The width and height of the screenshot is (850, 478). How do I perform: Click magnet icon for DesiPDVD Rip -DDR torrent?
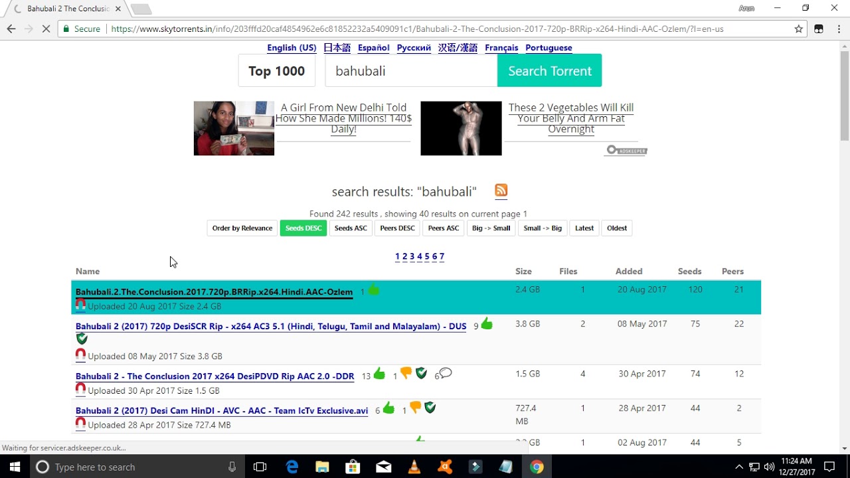tap(80, 390)
